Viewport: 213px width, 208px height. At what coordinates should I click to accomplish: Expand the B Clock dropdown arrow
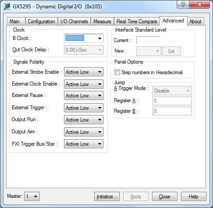(x=99, y=39)
